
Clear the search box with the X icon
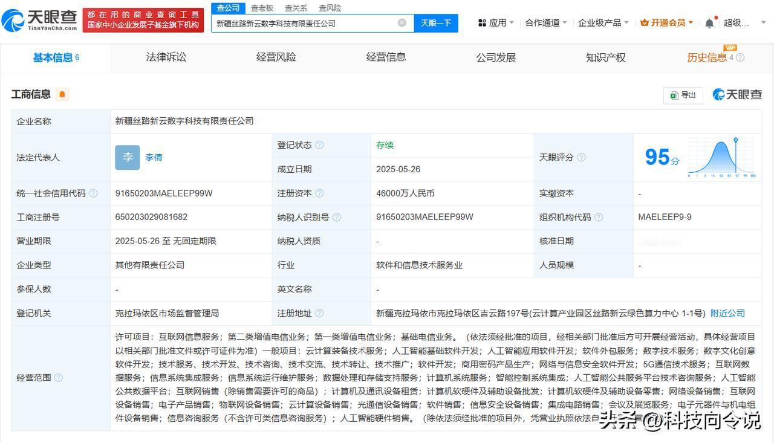(402, 23)
